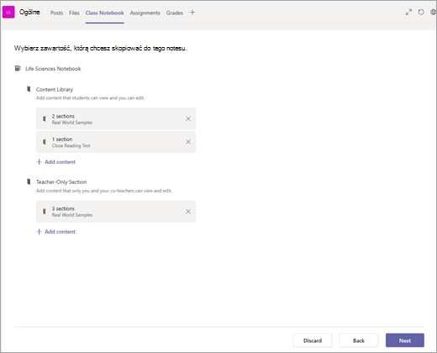Open the Assignments tab

(x=145, y=13)
